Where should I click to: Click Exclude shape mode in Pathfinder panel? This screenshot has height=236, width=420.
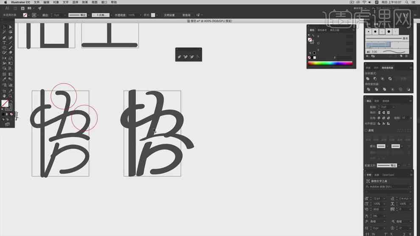pos(390,79)
